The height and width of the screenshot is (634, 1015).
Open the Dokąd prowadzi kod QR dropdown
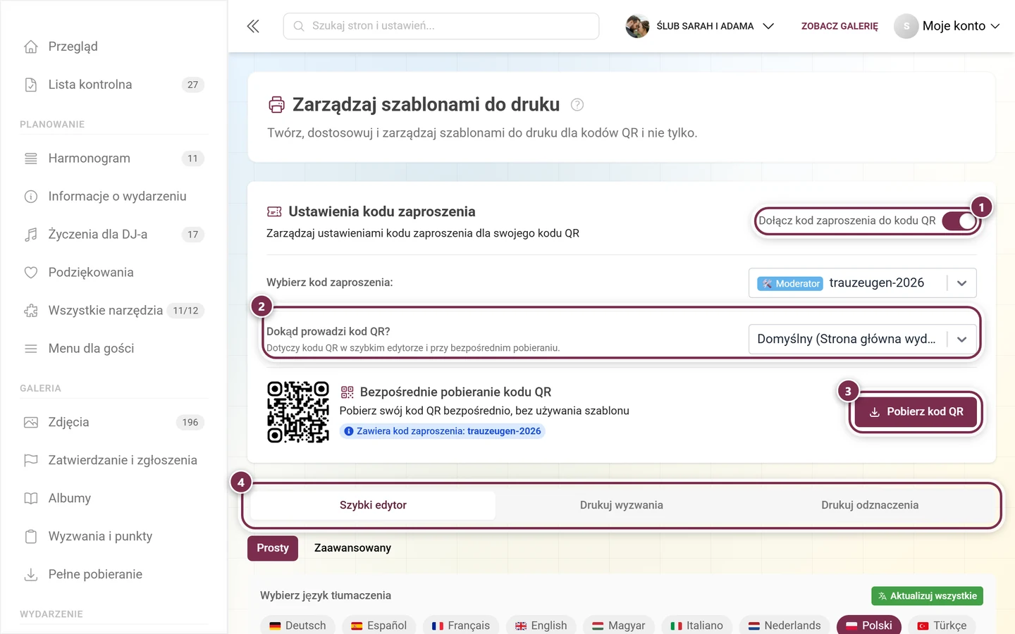click(x=863, y=340)
